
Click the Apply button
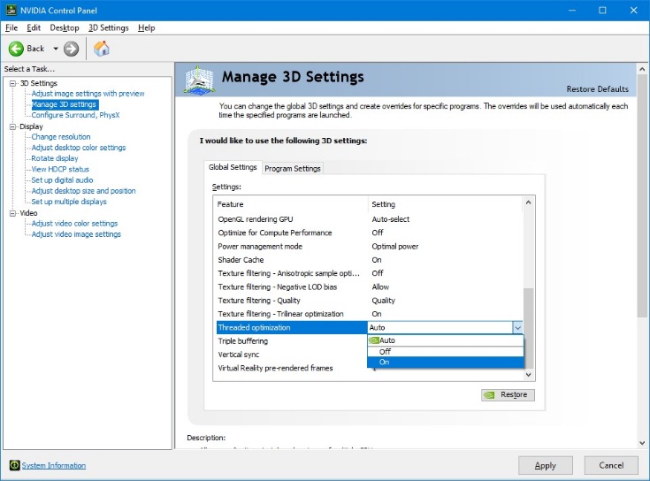pyautogui.click(x=546, y=465)
